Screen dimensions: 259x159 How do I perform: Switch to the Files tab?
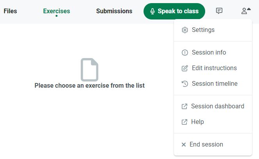click(10, 11)
